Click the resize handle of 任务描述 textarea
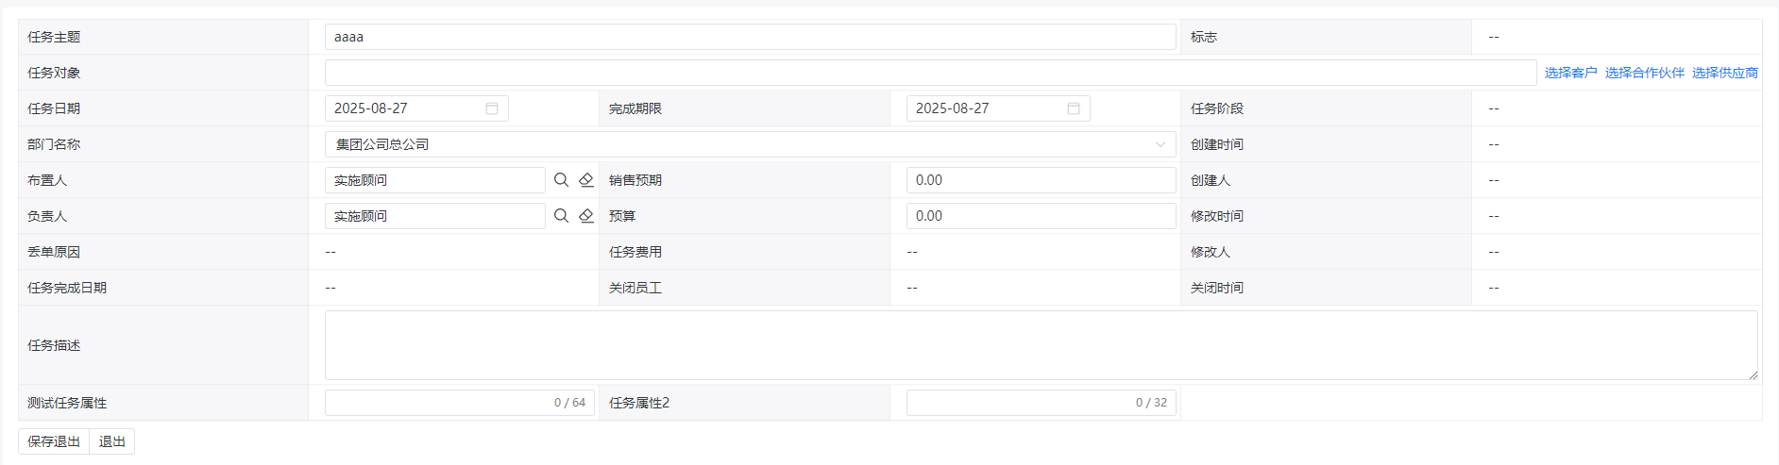 click(1753, 374)
